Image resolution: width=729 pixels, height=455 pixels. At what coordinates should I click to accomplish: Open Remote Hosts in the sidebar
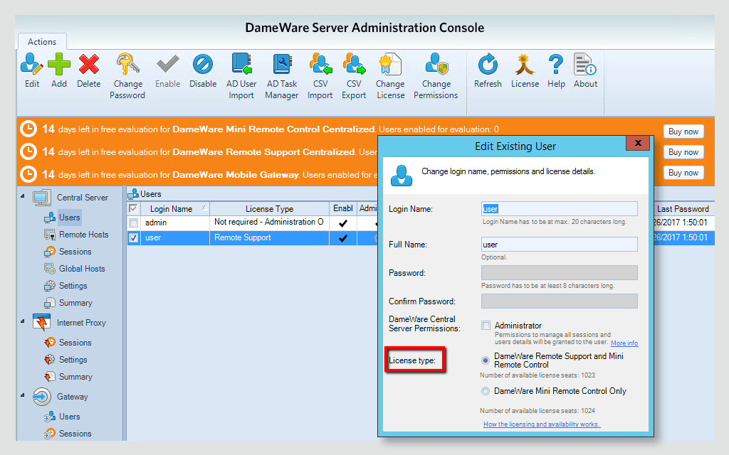(x=83, y=235)
